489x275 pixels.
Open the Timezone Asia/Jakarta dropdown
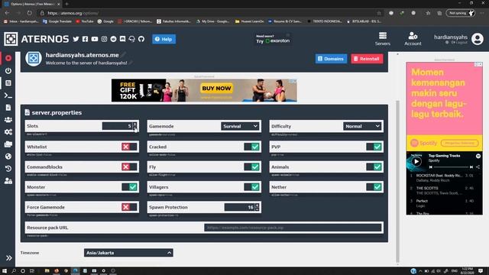pos(128,253)
